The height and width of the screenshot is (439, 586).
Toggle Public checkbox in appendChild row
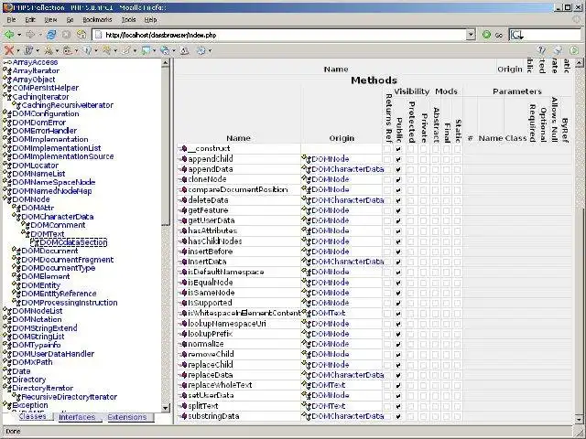398,159
